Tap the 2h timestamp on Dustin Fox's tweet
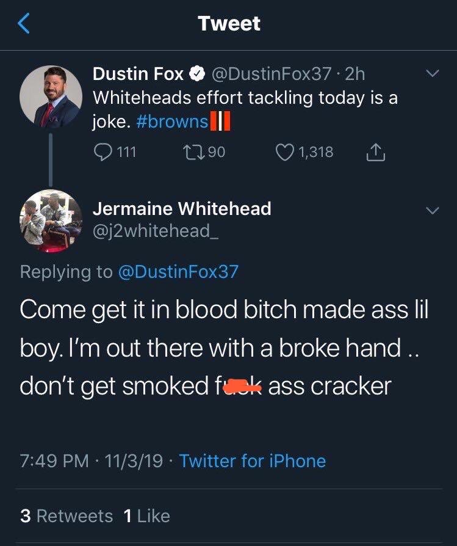 tap(354, 75)
